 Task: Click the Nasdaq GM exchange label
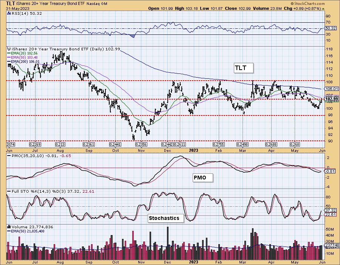click(97, 4)
